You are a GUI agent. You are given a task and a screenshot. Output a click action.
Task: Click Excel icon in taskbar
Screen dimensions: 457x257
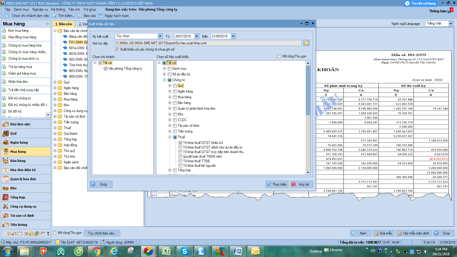coord(166,251)
